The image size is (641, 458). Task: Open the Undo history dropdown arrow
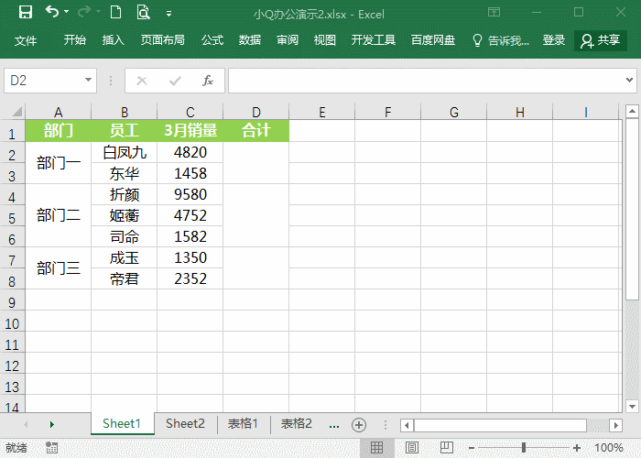click(x=67, y=12)
